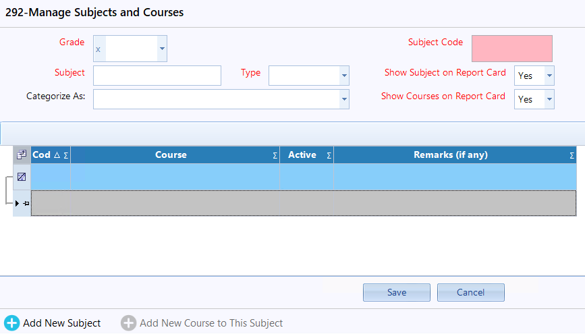This screenshot has width=585, height=334.
Task: Click the pin icon of the new row
Action: 26,203
